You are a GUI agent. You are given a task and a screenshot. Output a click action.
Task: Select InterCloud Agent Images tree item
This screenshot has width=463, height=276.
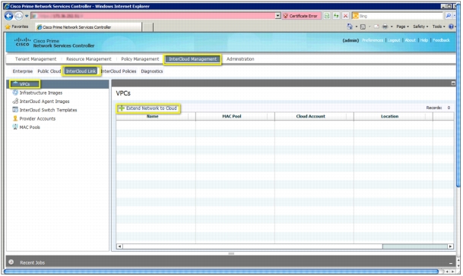tap(44, 102)
